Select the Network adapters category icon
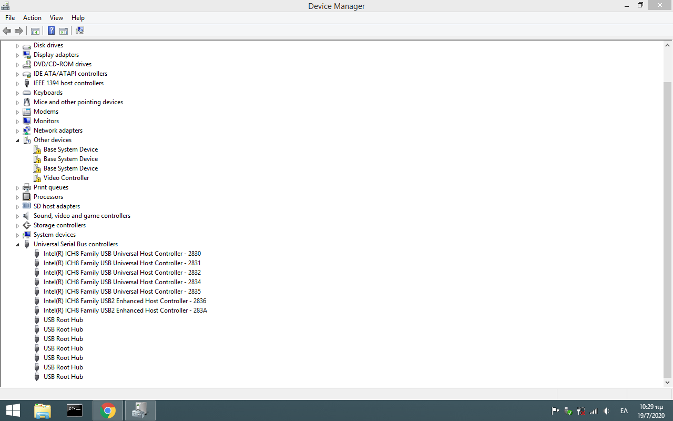 (27, 131)
